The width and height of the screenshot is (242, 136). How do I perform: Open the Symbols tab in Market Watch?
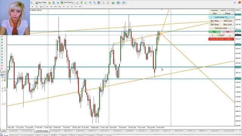coord(4,71)
